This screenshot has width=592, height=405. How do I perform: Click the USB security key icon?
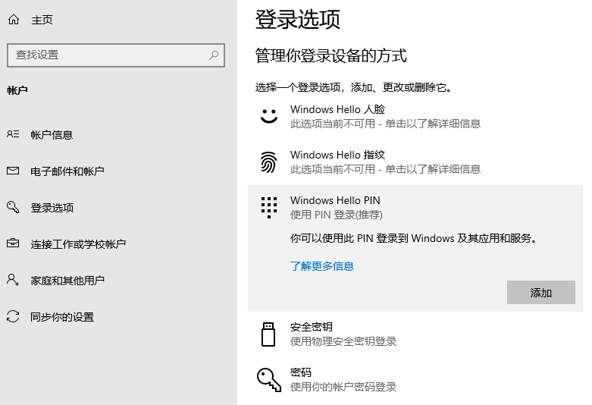pyautogui.click(x=268, y=334)
